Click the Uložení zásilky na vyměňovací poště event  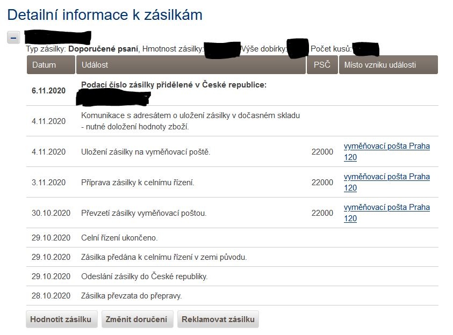[146, 152]
